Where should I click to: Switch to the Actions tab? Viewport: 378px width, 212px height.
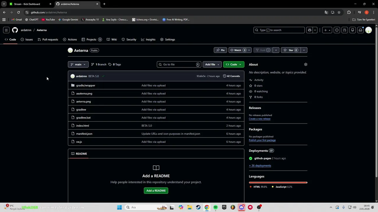point(70,39)
